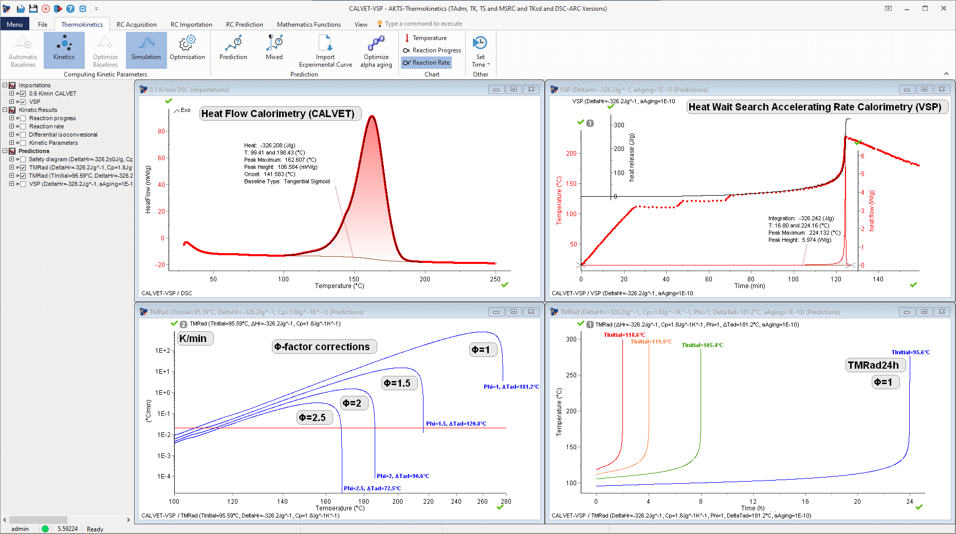The height and width of the screenshot is (534, 956).
Task: Click the save icon in quick access toolbar
Action: click(33, 9)
